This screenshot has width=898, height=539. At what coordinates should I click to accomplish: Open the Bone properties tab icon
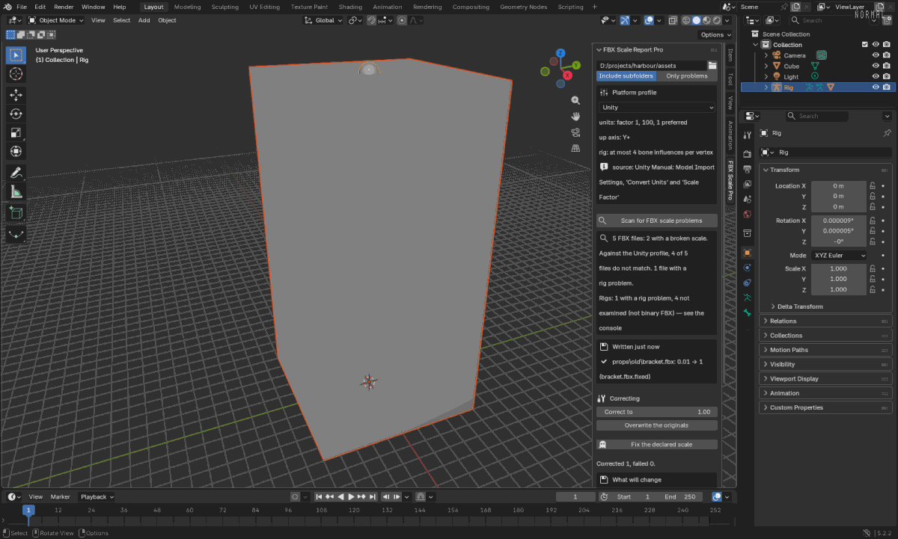(x=747, y=312)
